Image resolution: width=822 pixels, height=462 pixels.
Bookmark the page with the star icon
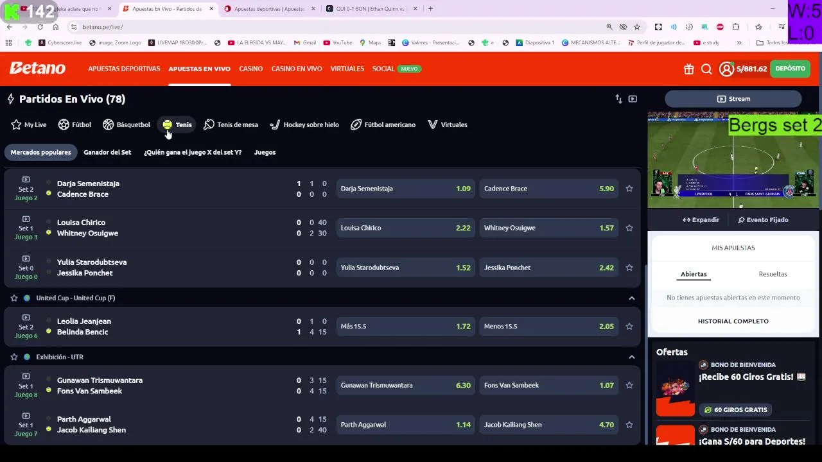(x=637, y=27)
